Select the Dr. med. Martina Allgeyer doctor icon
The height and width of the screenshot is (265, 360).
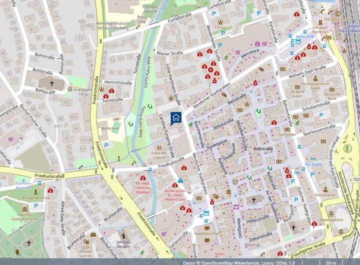143,177
